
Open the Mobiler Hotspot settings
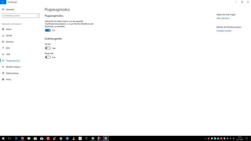coord(13,67)
